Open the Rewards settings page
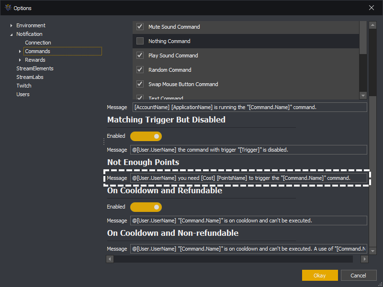 click(x=35, y=60)
